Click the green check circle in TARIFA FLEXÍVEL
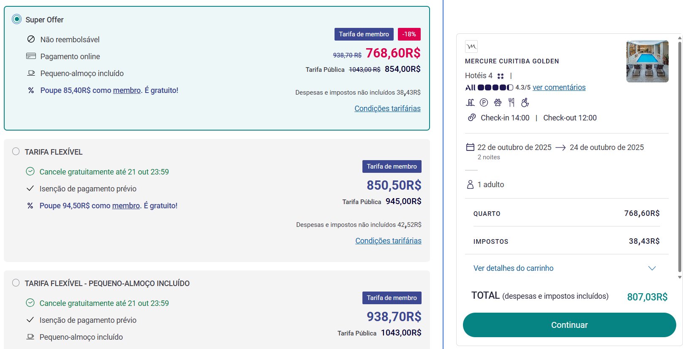 tap(30, 172)
